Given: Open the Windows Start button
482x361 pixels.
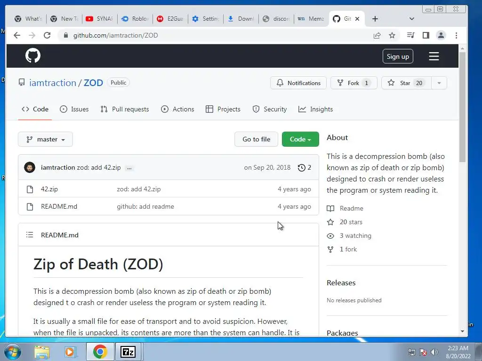Looking at the screenshot, I should click(13, 352).
